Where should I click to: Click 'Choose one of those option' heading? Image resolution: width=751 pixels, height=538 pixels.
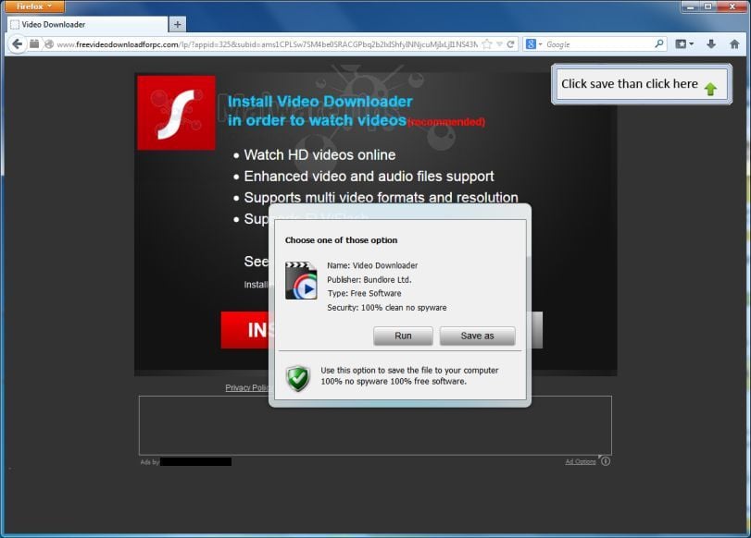tap(341, 240)
